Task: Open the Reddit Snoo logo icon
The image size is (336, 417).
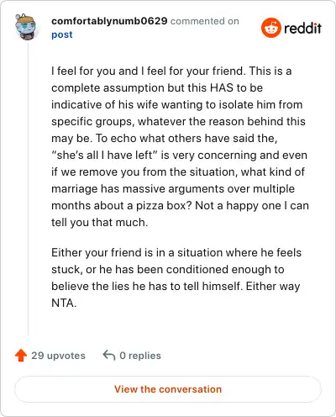Action: tap(270, 28)
